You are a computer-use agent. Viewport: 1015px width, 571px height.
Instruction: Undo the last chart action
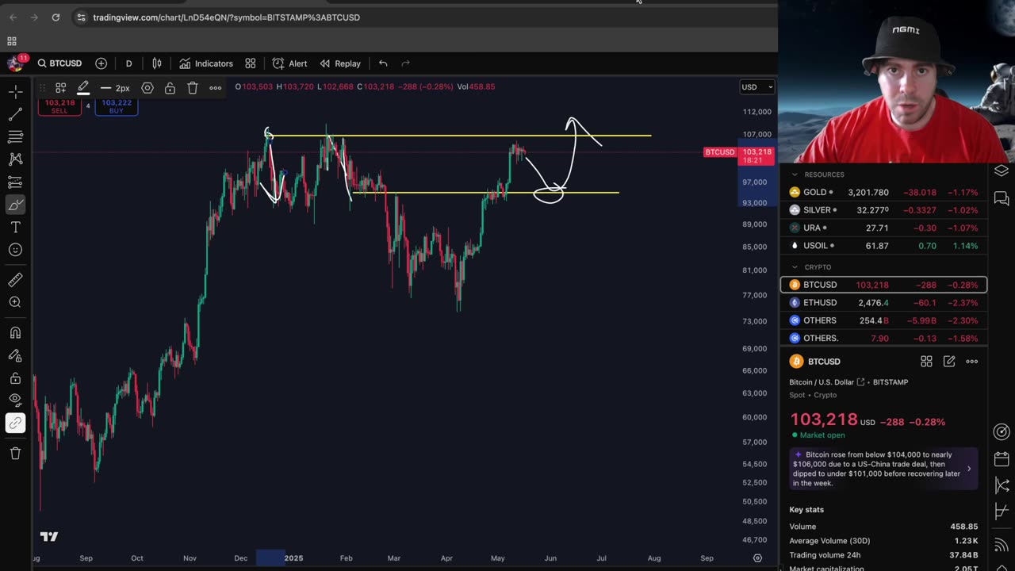pos(383,63)
